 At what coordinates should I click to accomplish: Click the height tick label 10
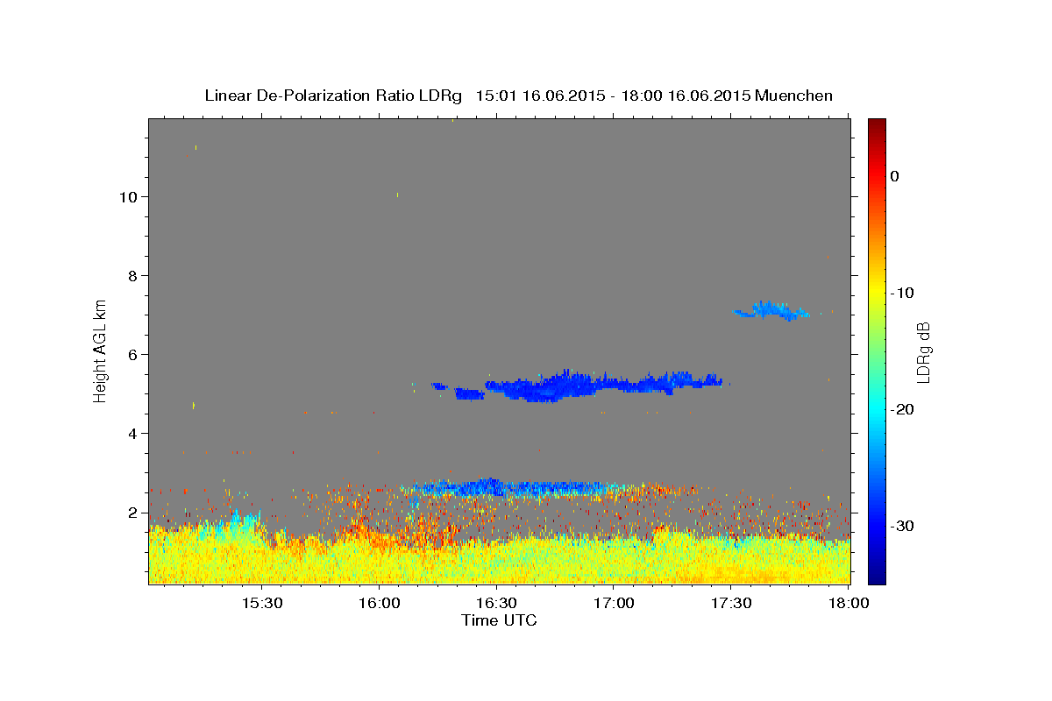129,196
